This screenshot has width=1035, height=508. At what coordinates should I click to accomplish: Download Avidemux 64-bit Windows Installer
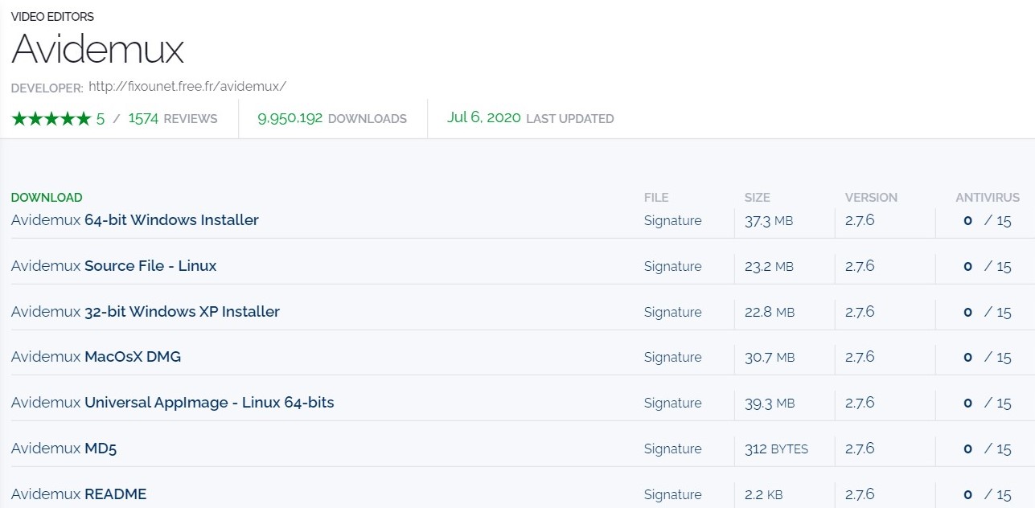tap(135, 220)
